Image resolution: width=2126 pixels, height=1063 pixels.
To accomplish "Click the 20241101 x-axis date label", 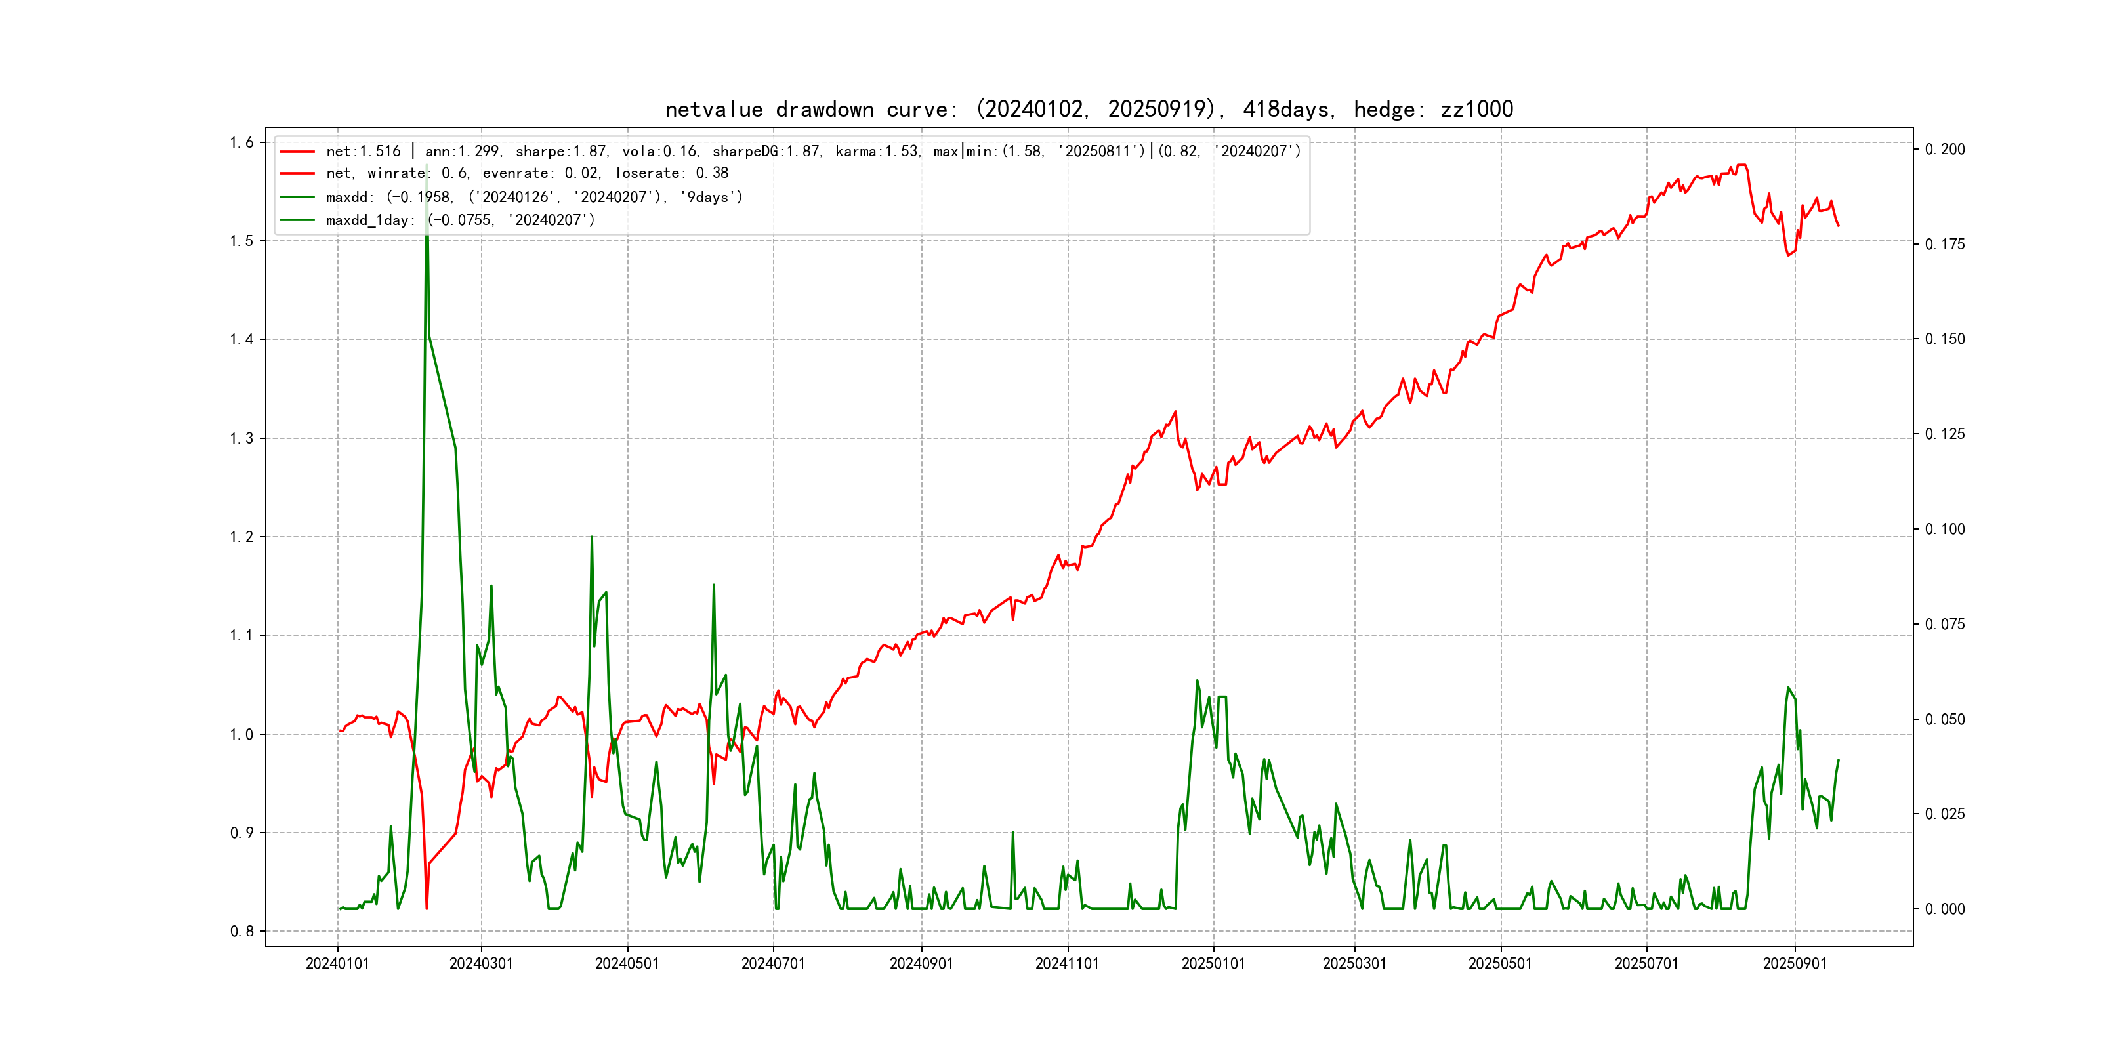I will point(1067,964).
